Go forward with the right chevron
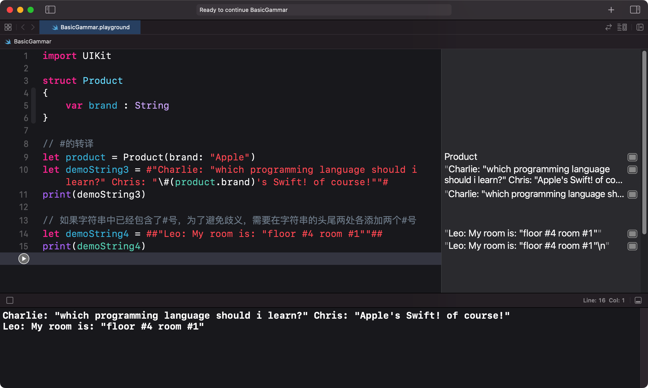648x388 pixels. tap(33, 27)
